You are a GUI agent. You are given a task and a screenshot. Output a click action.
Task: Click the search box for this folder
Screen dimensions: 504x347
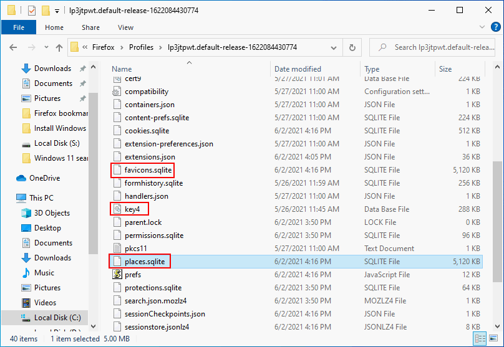pos(432,47)
